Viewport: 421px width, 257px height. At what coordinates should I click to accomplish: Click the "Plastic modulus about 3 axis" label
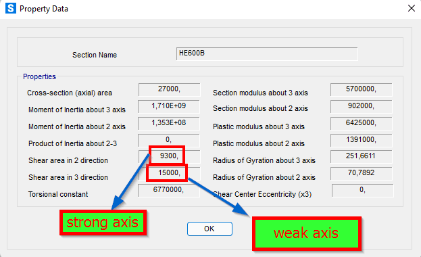tap(259, 126)
